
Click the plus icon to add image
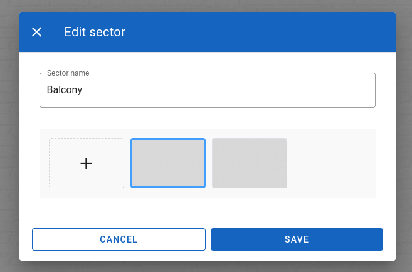(x=86, y=163)
